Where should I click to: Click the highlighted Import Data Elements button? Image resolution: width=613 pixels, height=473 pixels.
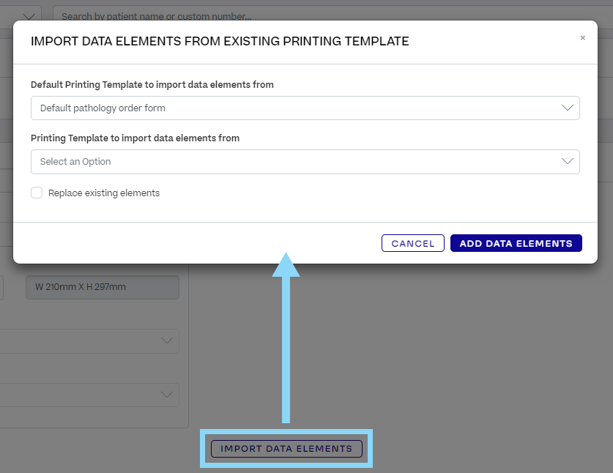tap(286, 449)
